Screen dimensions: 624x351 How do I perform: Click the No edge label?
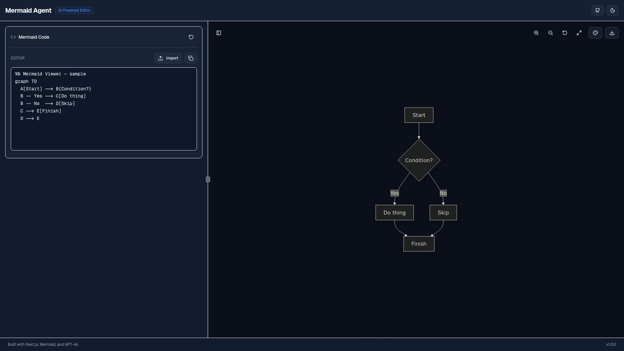click(x=443, y=193)
